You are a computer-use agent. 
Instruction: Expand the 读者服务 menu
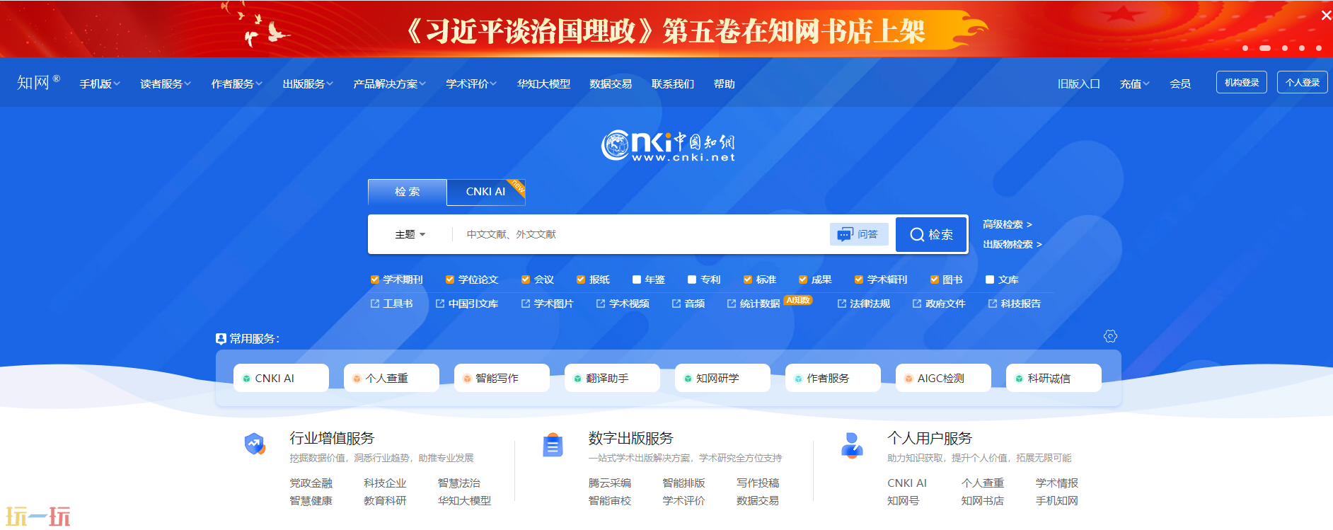166,83
